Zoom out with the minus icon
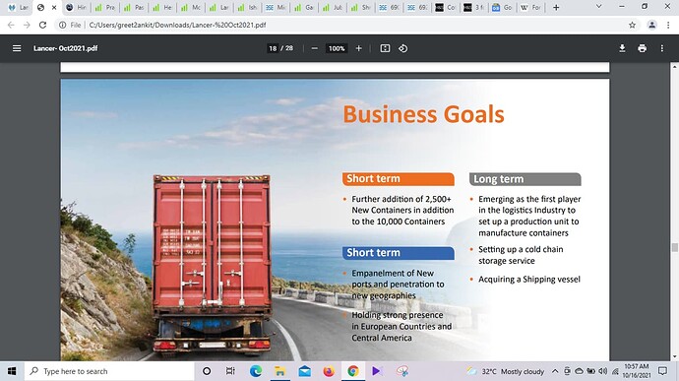 (315, 48)
